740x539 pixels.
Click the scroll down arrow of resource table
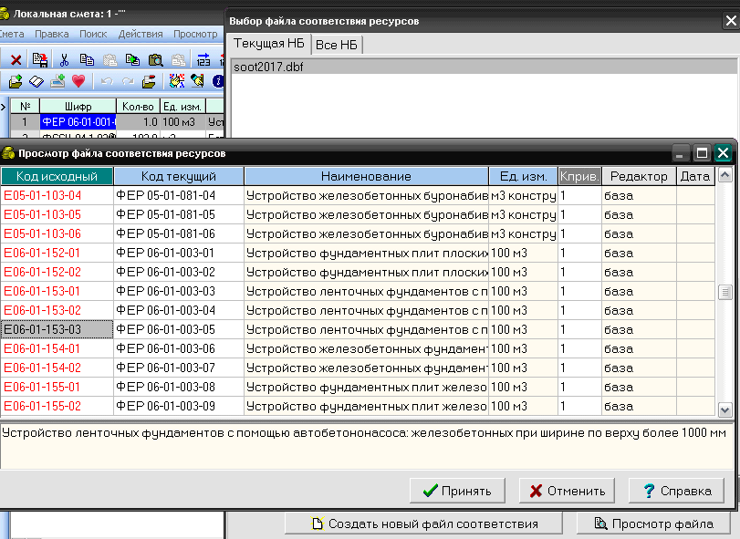[724, 409]
